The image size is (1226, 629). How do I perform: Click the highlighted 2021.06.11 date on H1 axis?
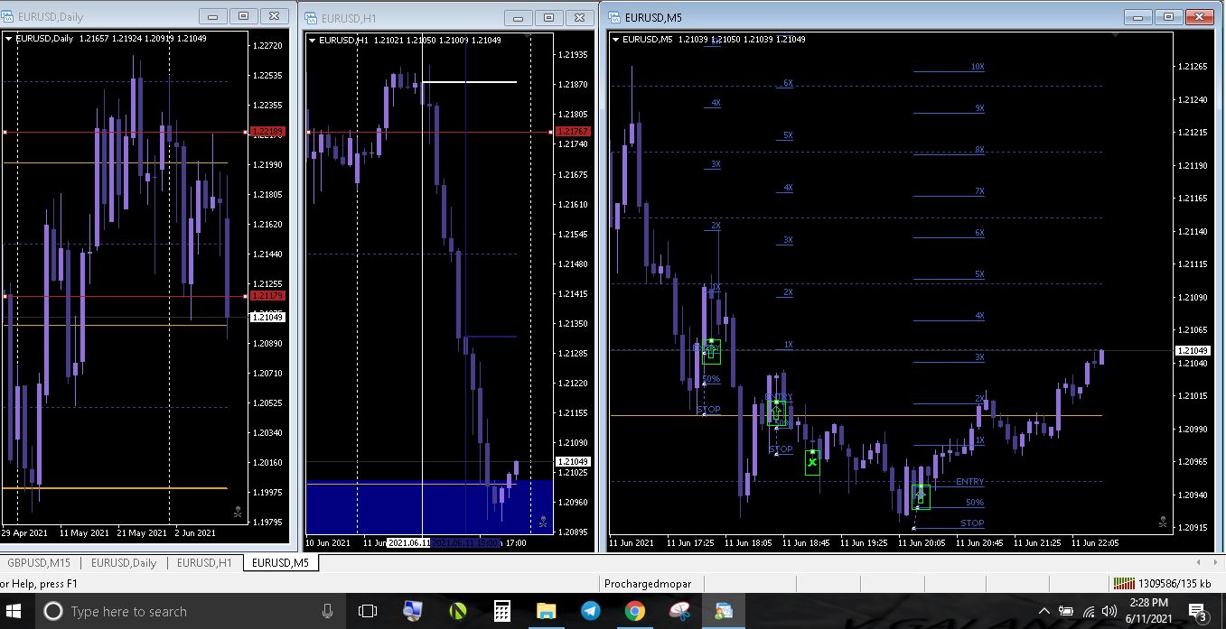pyautogui.click(x=409, y=543)
